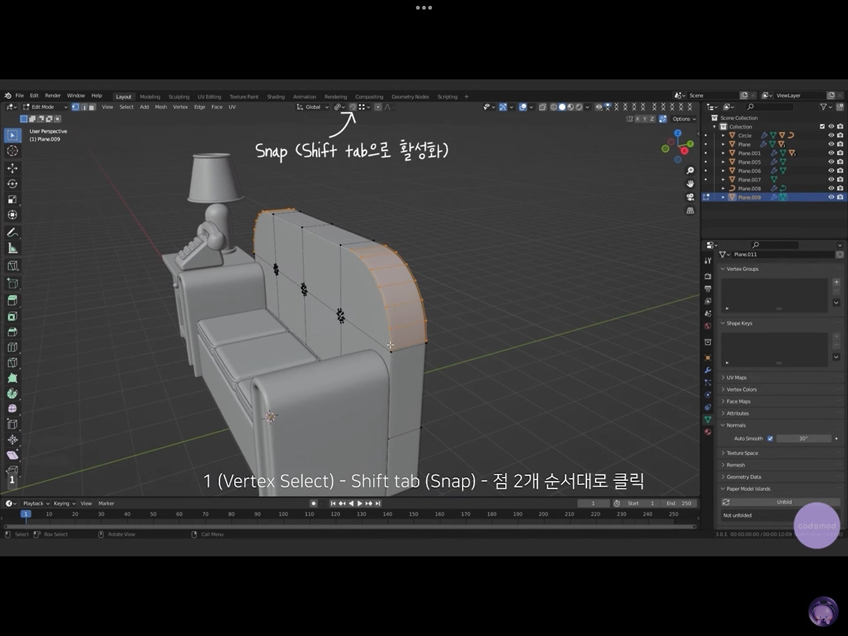The height and width of the screenshot is (636, 848).
Task: Switch to the Modeling workspace tab
Action: click(x=150, y=97)
